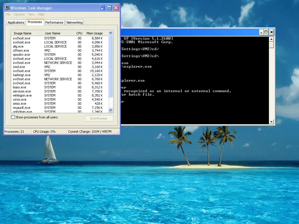The height and width of the screenshot is (224, 299).
Task: Select the alg.exe process row
Action: (60, 46)
